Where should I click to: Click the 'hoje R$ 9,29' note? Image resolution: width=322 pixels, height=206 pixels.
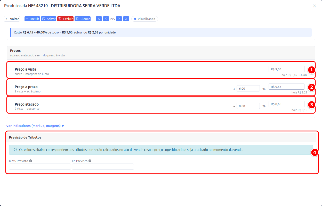(x=299, y=92)
